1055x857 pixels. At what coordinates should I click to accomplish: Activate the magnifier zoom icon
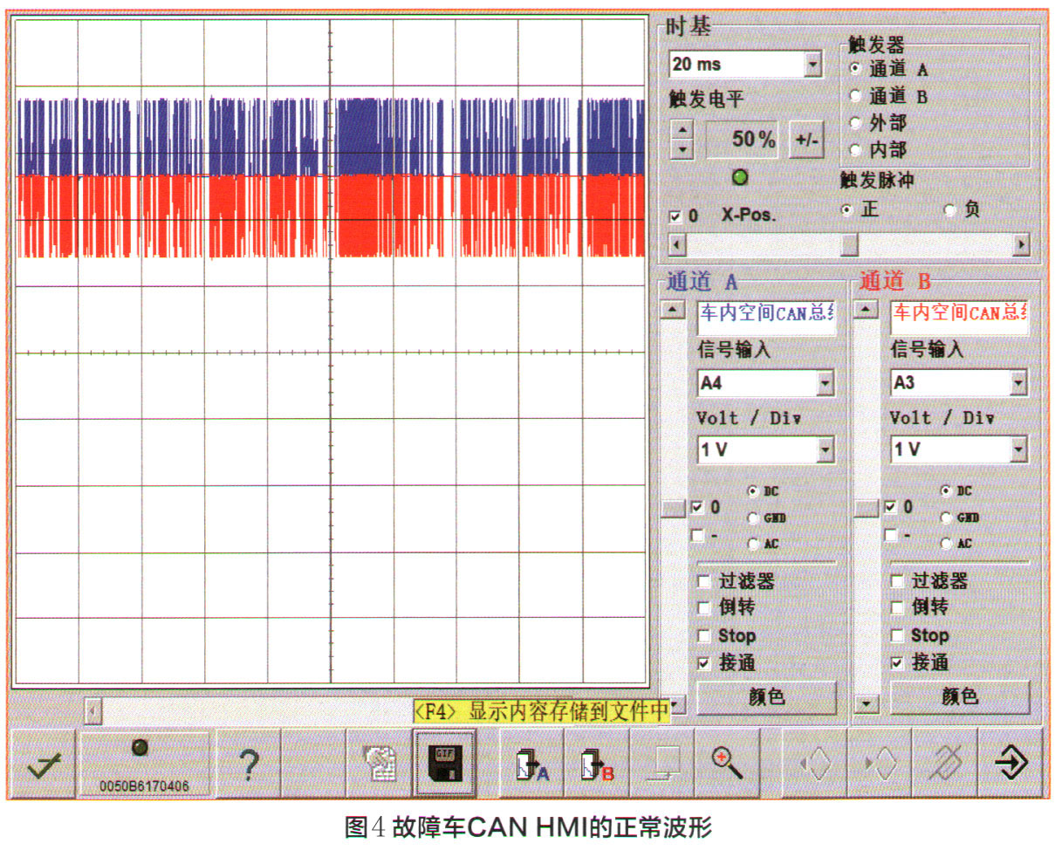click(727, 764)
